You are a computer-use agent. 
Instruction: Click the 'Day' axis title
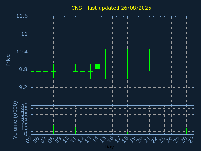109,147
